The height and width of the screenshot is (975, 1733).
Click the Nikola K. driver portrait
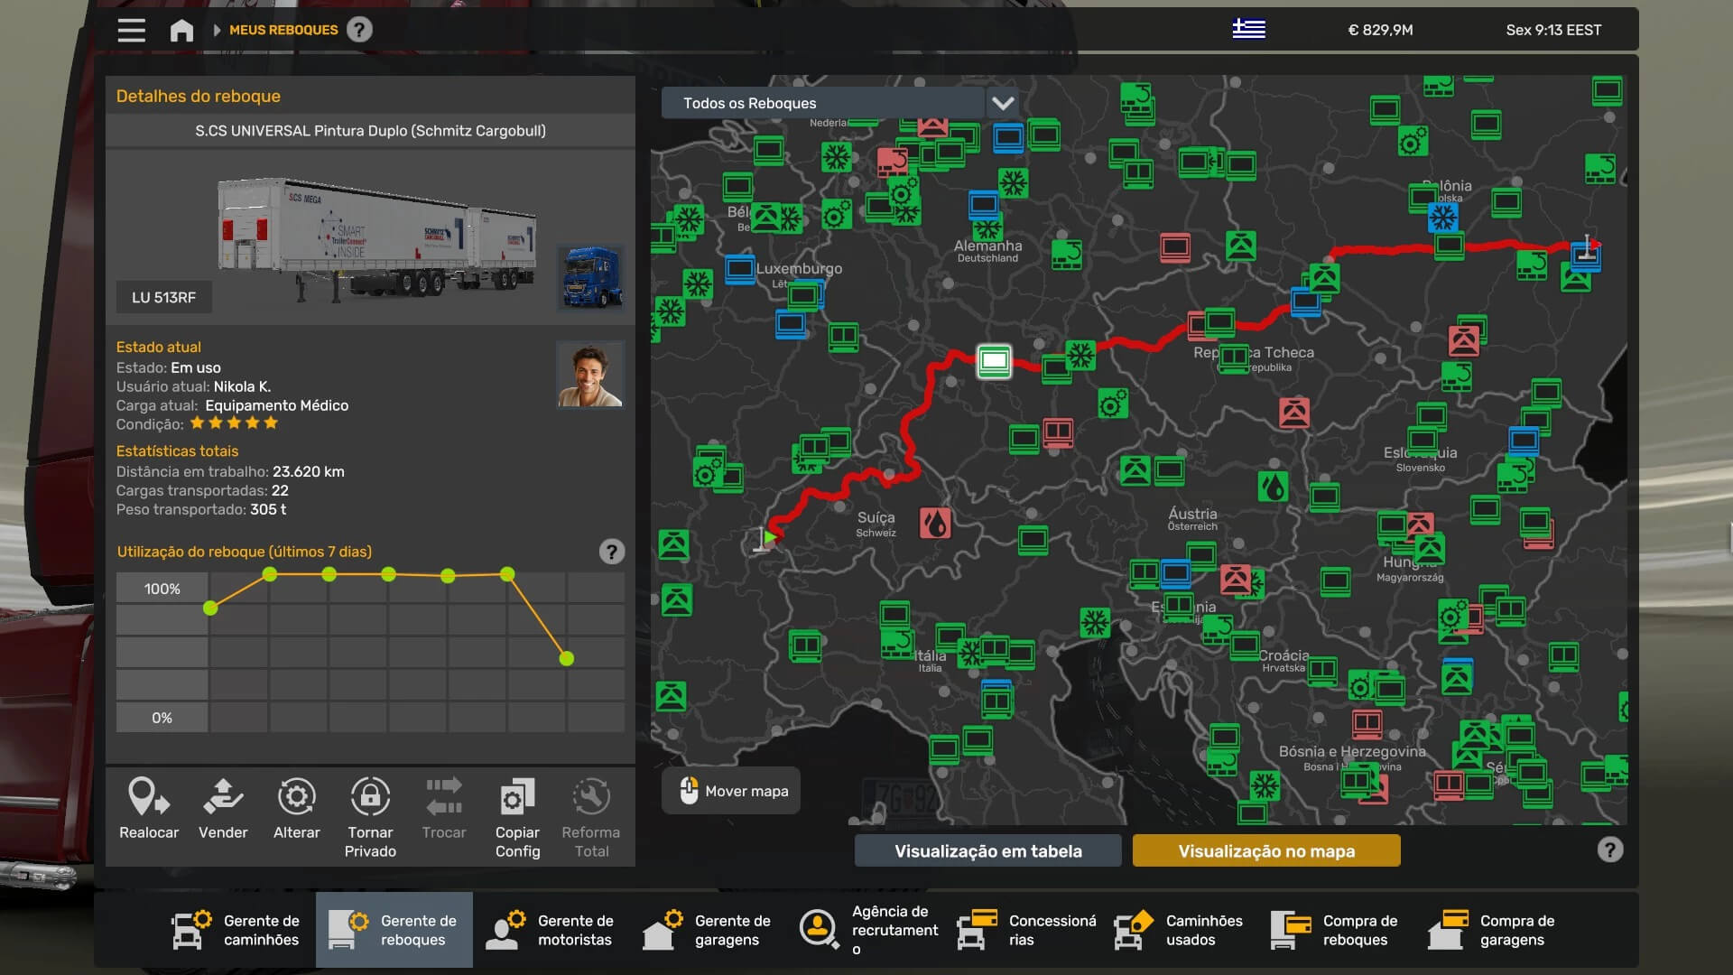590,375
